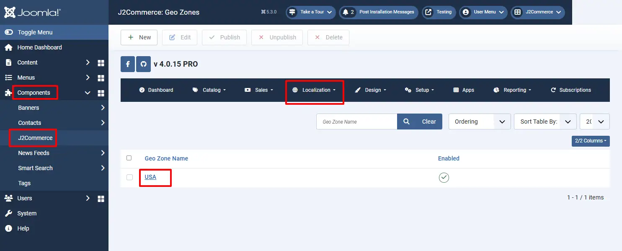Open Content dashboard grid icon
This screenshot has height=251, width=622.
[101, 62]
